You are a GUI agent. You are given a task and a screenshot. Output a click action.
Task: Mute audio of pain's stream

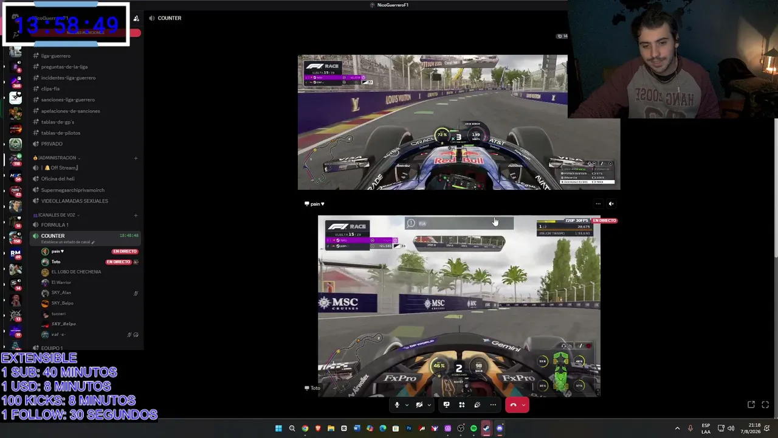click(x=611, y=204)
